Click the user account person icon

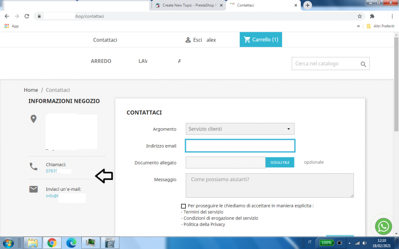(188, 40)
